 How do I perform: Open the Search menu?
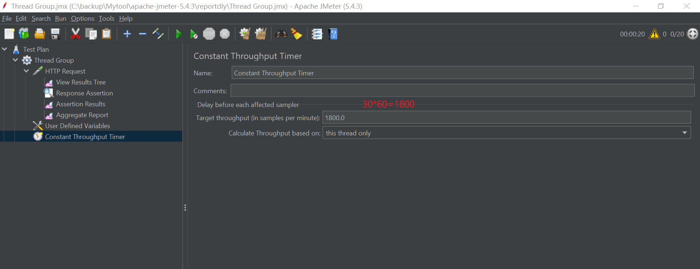(x=41, y=19)
